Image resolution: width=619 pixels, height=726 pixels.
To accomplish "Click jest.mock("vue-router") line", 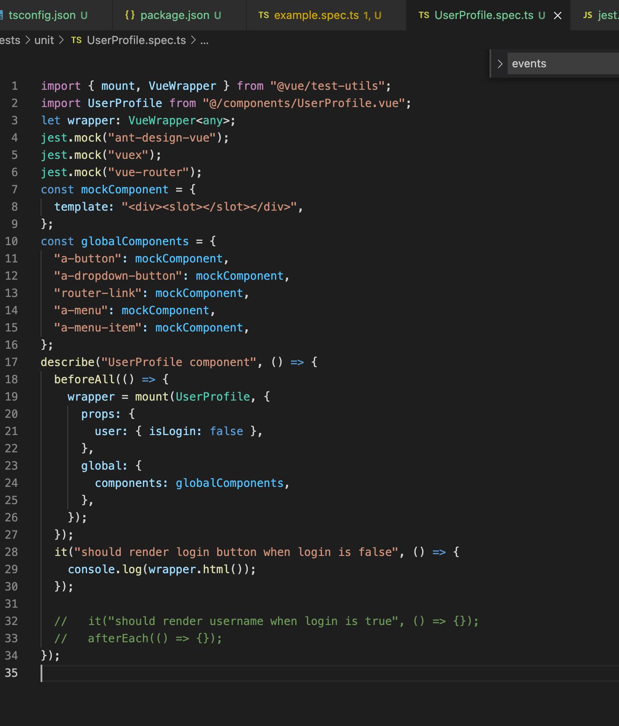I will pyautogui.click(x=121, y=172).
